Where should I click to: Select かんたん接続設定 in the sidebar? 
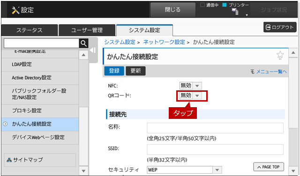tap(40, 124)
